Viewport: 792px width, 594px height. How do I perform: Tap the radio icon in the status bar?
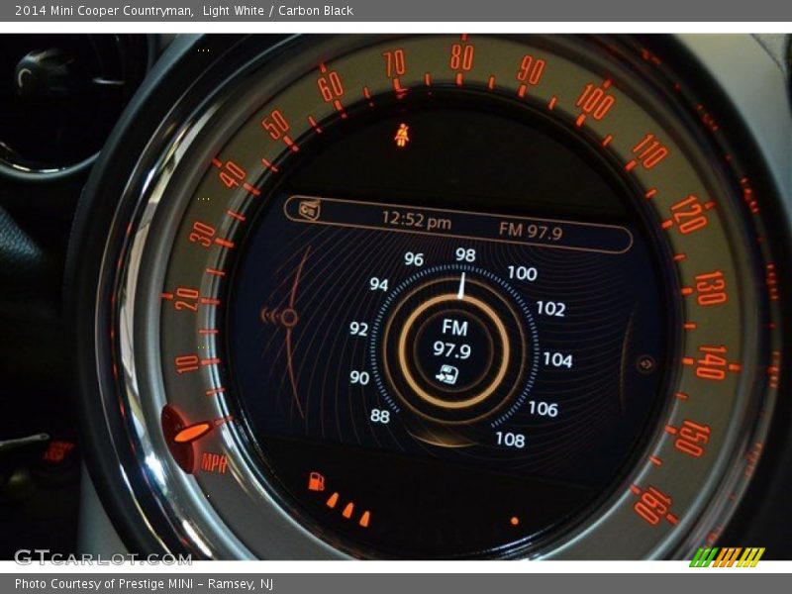tap(309, 210)
